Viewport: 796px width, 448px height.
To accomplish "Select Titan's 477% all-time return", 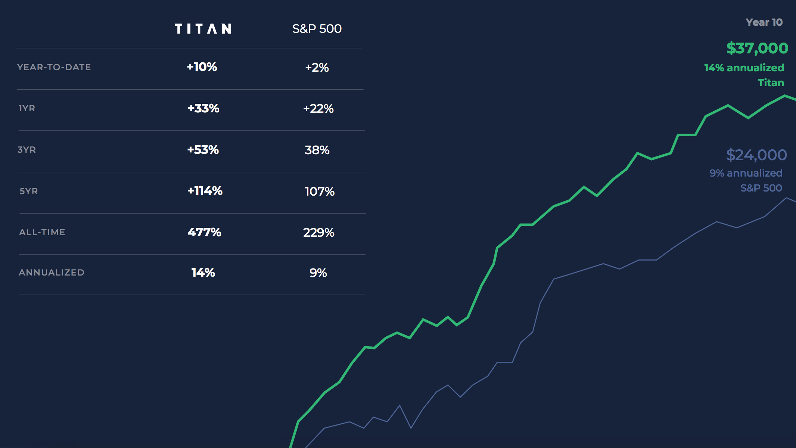I will tap(204, 232).
